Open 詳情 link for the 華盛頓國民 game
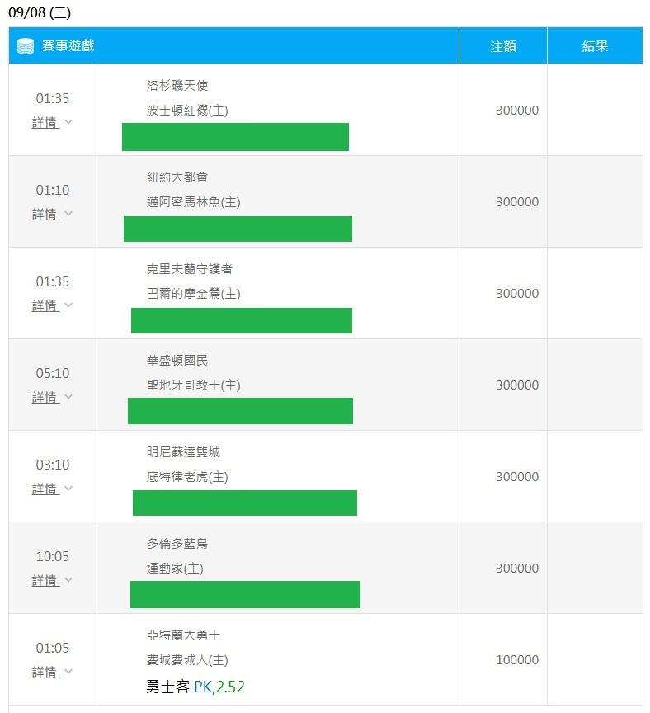 coord(45,397)
